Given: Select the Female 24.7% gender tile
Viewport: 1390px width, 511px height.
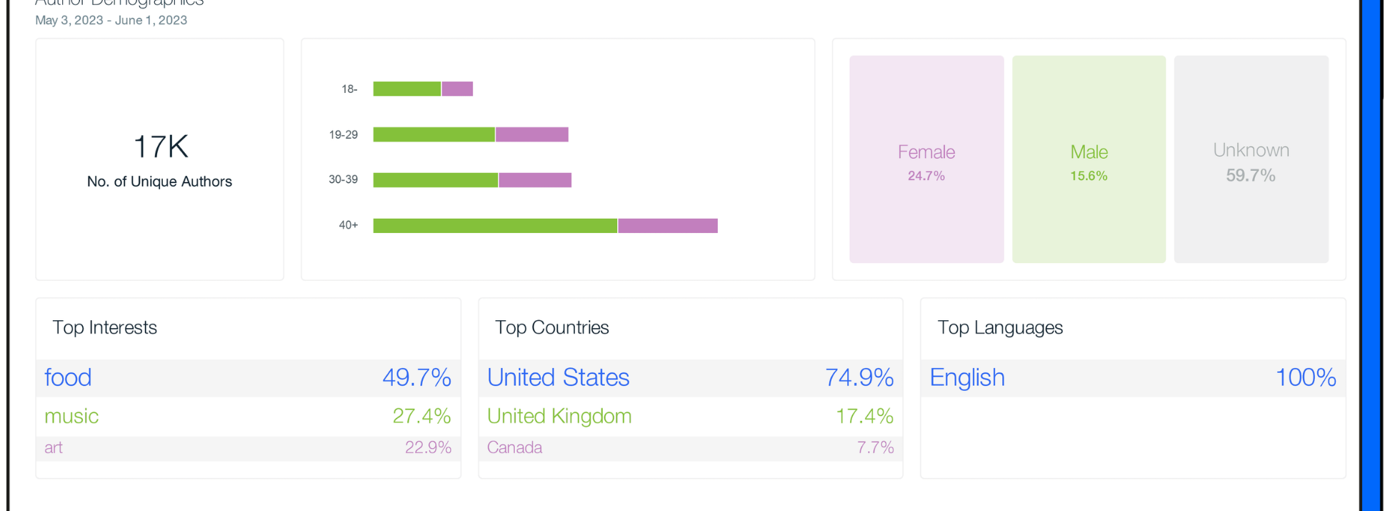Looking at the screenshot, I should 926,159.
